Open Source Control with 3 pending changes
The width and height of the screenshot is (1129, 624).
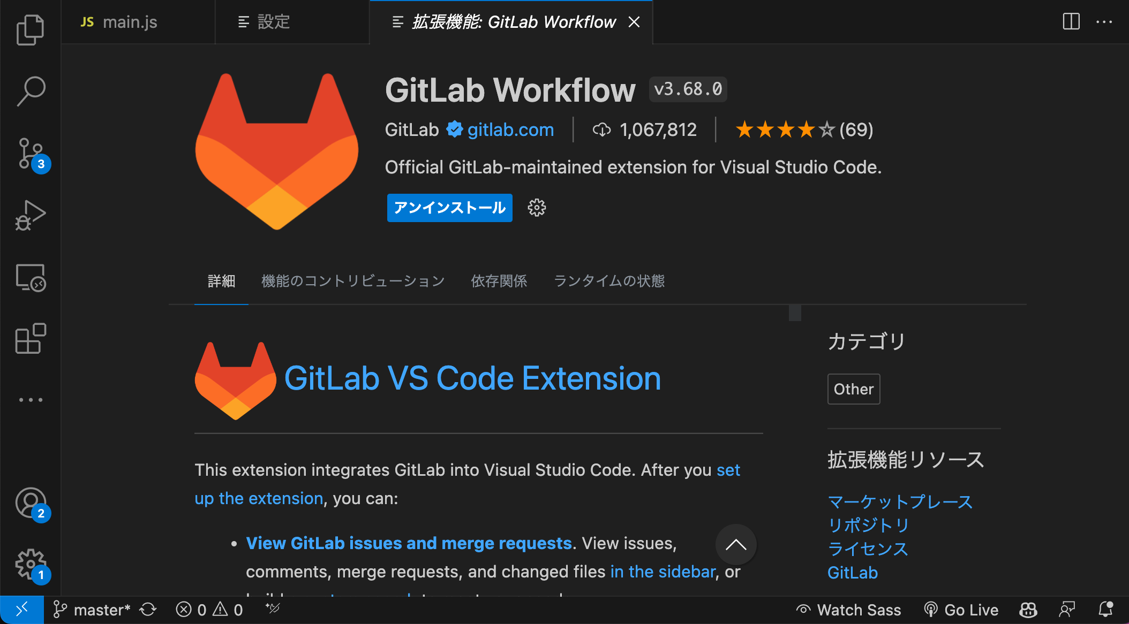tap(31, 154)
